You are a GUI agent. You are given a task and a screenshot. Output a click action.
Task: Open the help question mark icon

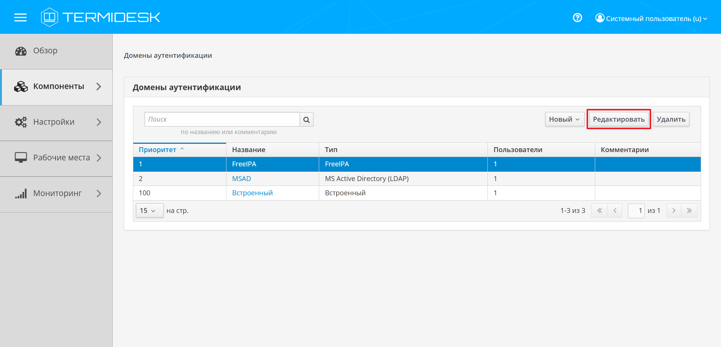click(577, 18)
